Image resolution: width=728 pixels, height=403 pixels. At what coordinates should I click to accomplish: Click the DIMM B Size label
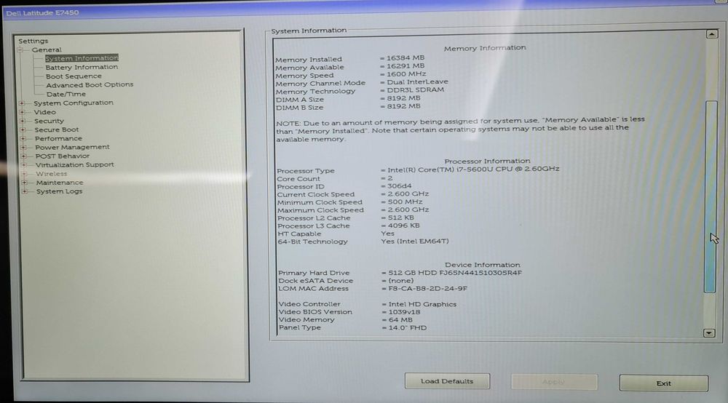point(299,108)
